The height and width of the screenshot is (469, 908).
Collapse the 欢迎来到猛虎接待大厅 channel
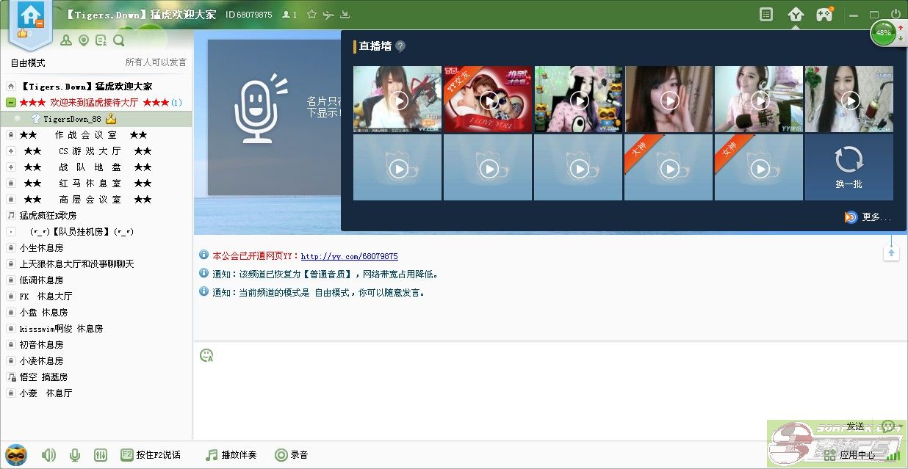[11, 103]
